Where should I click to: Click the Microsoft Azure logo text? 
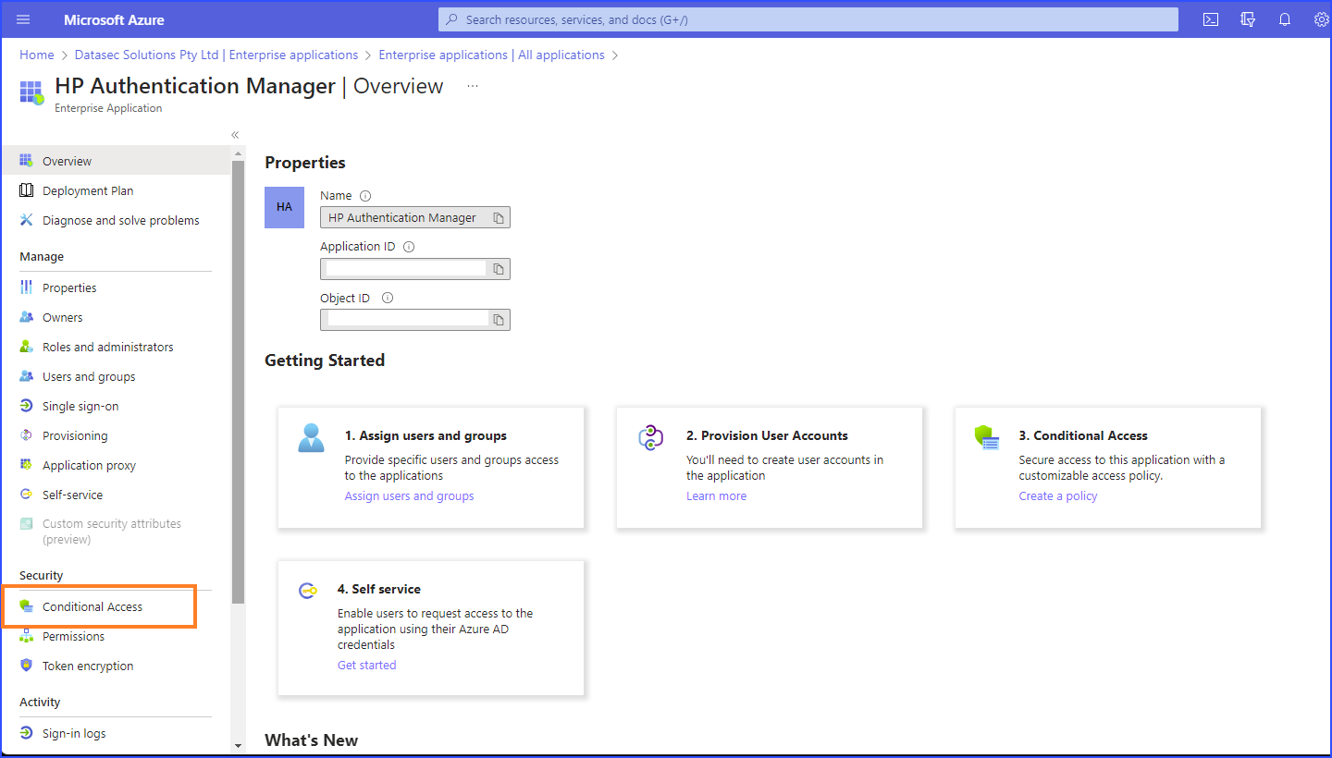[114, 19]
